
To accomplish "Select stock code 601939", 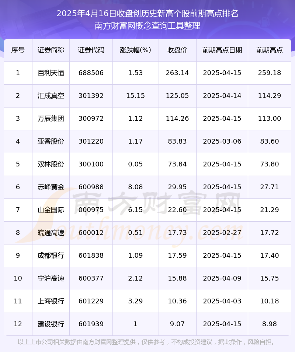I will coord(91,324).
